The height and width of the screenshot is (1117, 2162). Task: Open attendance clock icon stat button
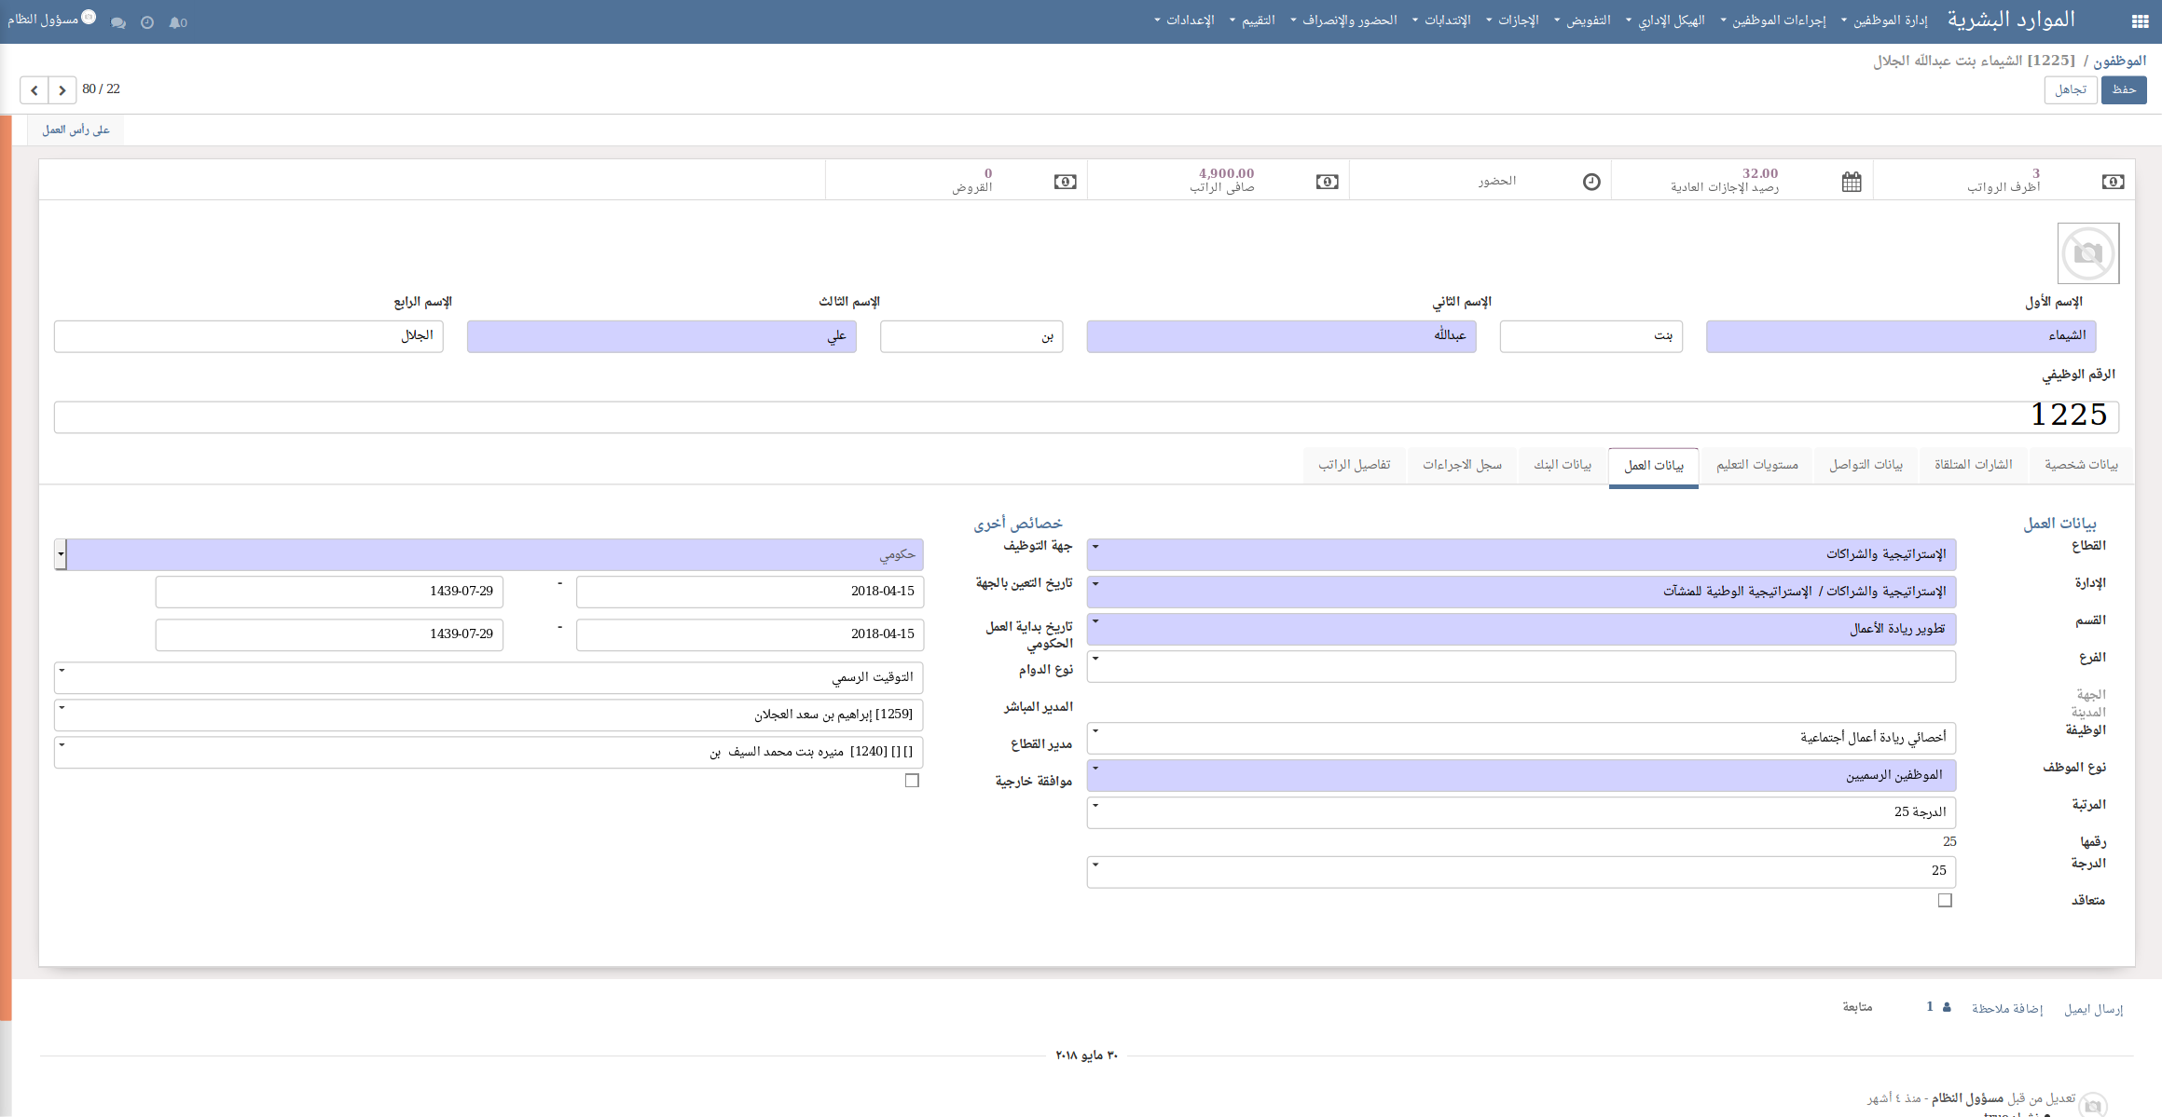pos(1591,182)
